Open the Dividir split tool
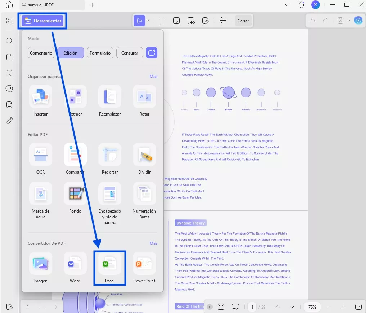The height and width of the screenshot is (313, 366). tap(144, 159)
